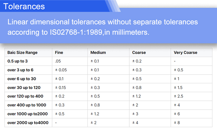Select Fine "± 0.3" in over 400 up to 1000 row

pos(60,105)
